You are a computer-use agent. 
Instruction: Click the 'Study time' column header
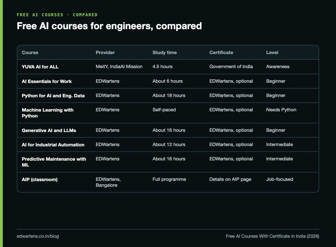(165, 52)
